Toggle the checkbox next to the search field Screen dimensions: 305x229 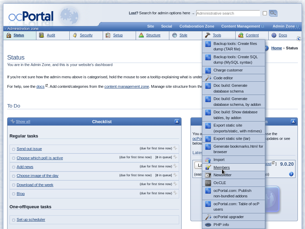point(265,13)
